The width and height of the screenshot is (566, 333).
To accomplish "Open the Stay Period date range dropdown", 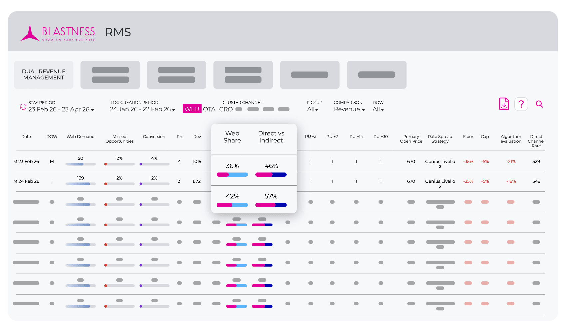I will 61,109.
